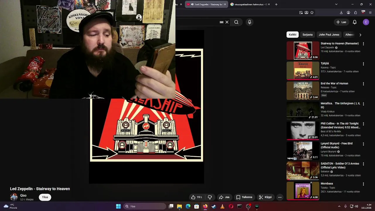375x211 pixels.
Task: Open Firefox extensions puzzle icon
Action: 355,13
